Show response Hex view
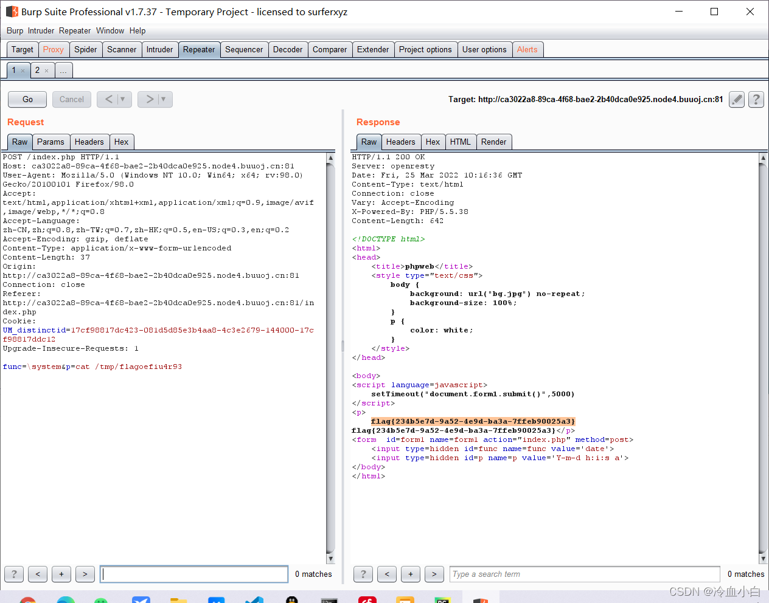Image resolution: width=769 pixels, height=603 pixels. point(433,142)
